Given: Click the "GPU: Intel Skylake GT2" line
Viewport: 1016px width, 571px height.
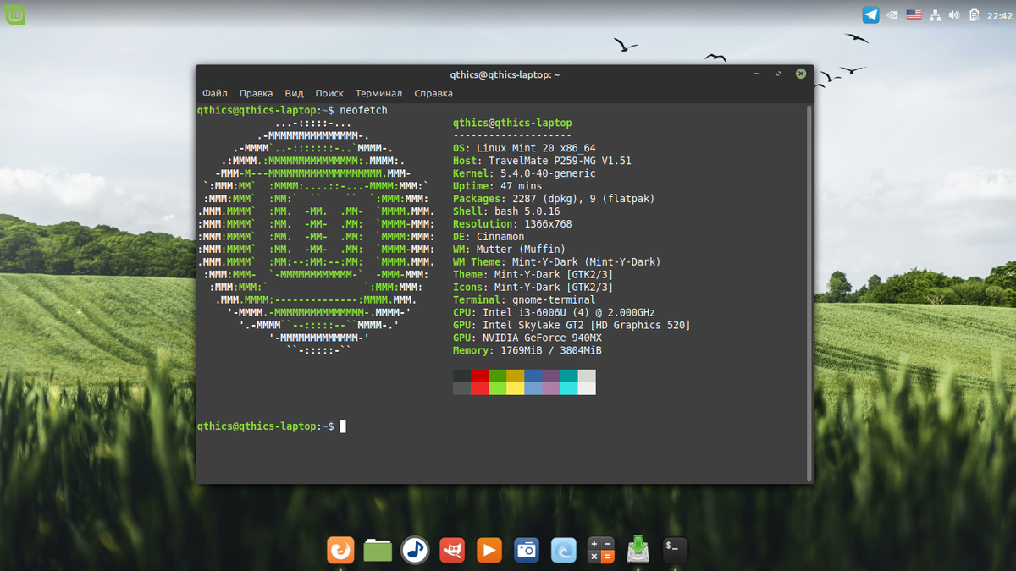Looking at the screenshot, I should tap(571, 326).
